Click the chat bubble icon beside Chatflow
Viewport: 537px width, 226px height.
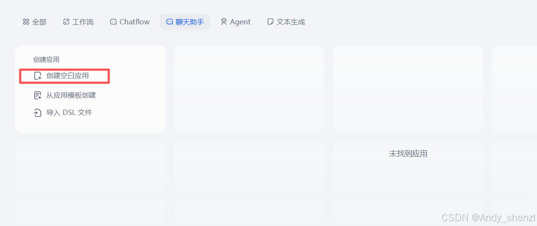coord(113,22)
